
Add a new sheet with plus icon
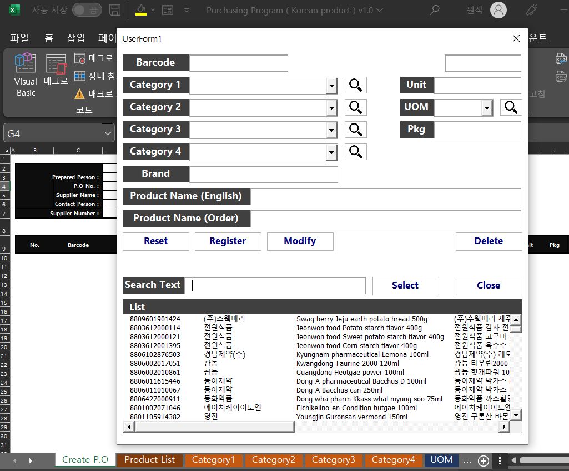click(x=484, y=461)
